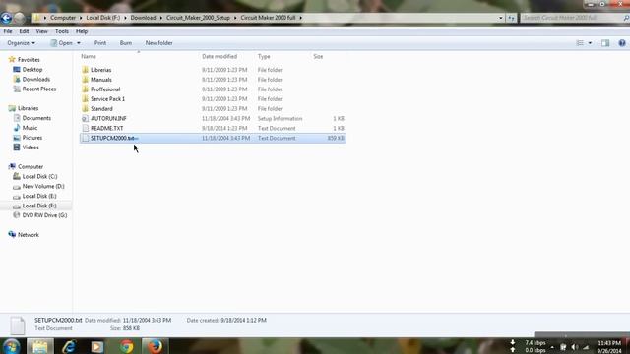The width and height of the screenshot is (630, 354).
Task: Change the view icon
Action: pyautogui.click(x=580, y=43)
